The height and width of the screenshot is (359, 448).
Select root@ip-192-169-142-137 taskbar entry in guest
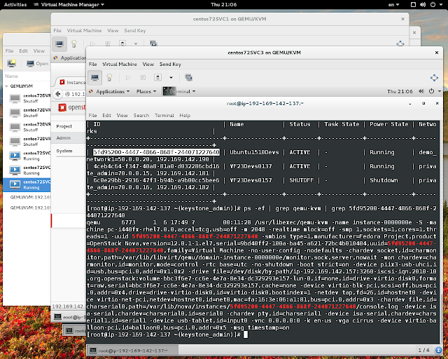(x=132, y=350)
